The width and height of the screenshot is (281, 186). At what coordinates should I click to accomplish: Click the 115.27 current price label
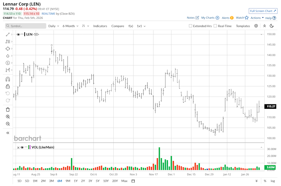pyautogui.click(x=270, y=106)
